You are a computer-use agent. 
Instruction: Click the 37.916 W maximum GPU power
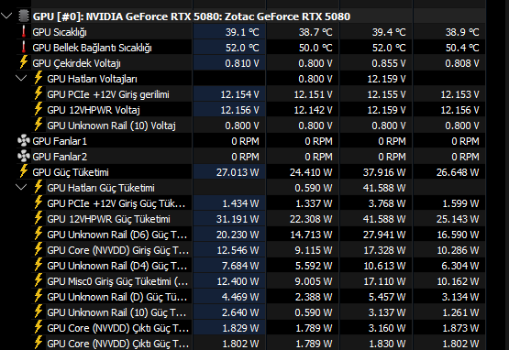coord(384,172)
